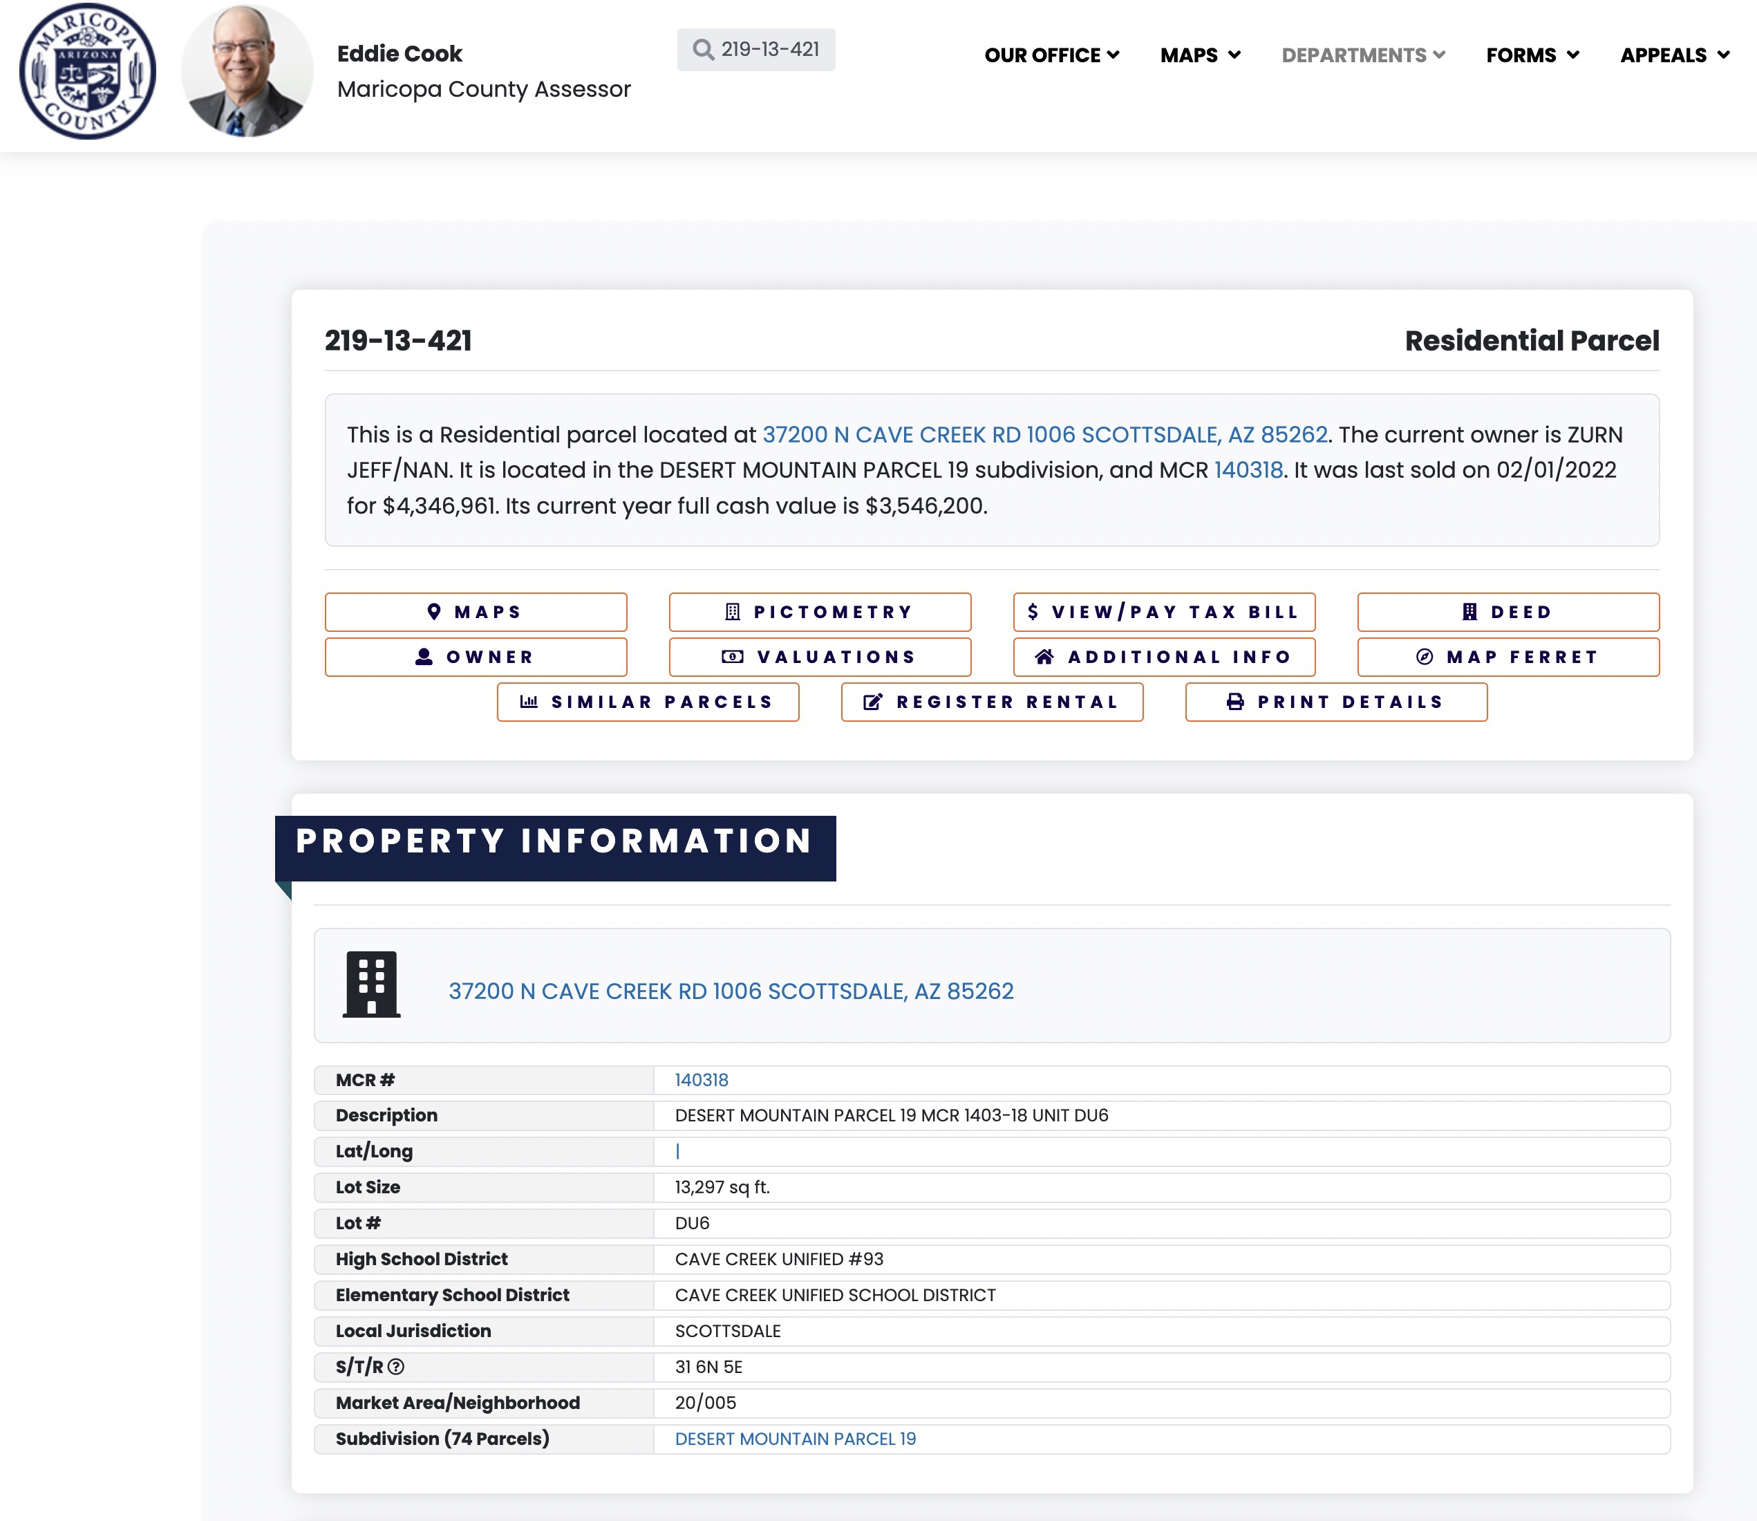
Task: Click the Elementary School District label
Action: [x=452, y=1295]
